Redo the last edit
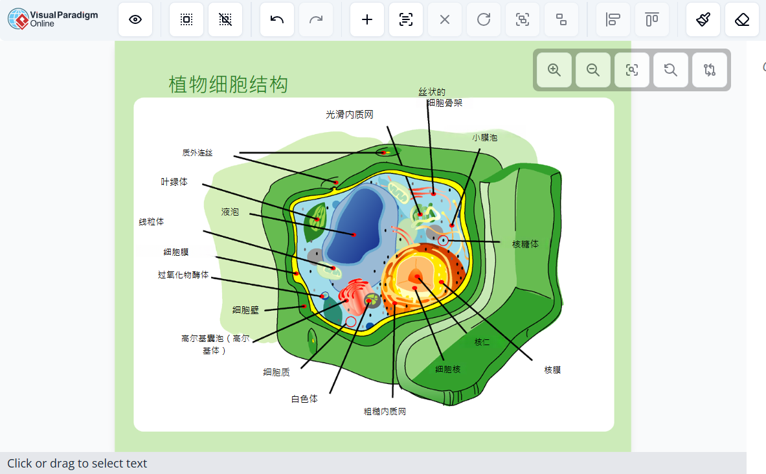The height and width of the screenshot is (474, 766). [315, 19]
